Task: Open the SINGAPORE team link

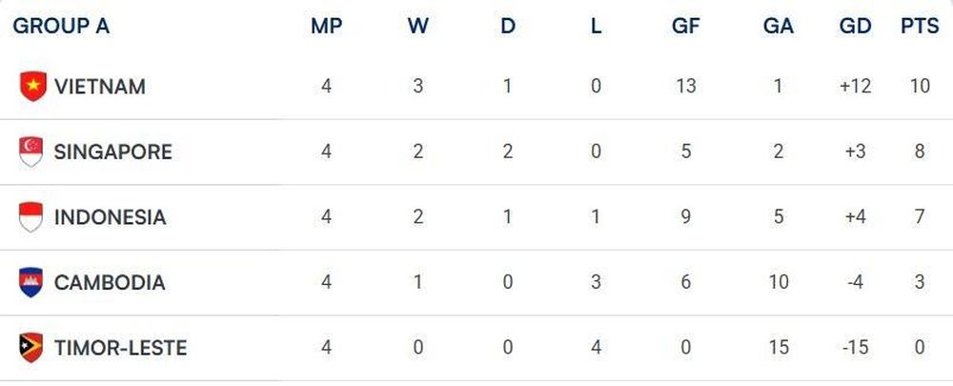Action: point(113,152)
